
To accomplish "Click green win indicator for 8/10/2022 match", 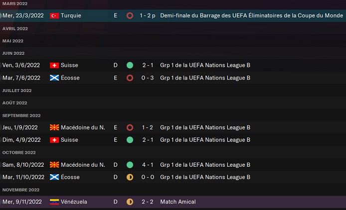I will tap(130, 165).
